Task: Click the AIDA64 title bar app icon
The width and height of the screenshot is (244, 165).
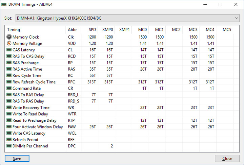Action: pos(4,4)
